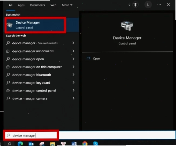Click the Open window icon in preview pane
This screenshot has width=176, height=146.
88,58
